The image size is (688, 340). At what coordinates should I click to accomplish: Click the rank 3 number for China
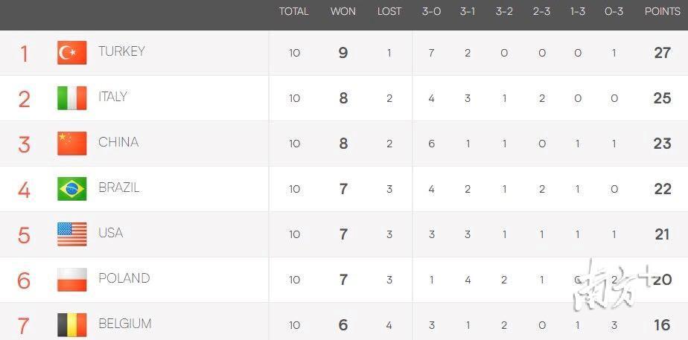click(x=24, y=144)
